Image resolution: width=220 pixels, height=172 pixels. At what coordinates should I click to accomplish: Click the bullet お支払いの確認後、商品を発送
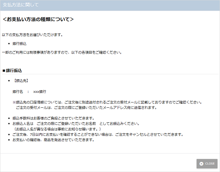click(53, 140)
